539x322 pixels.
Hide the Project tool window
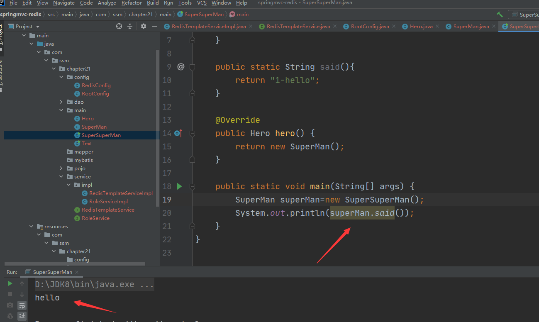pyautogui.click(x=154, y=26)
